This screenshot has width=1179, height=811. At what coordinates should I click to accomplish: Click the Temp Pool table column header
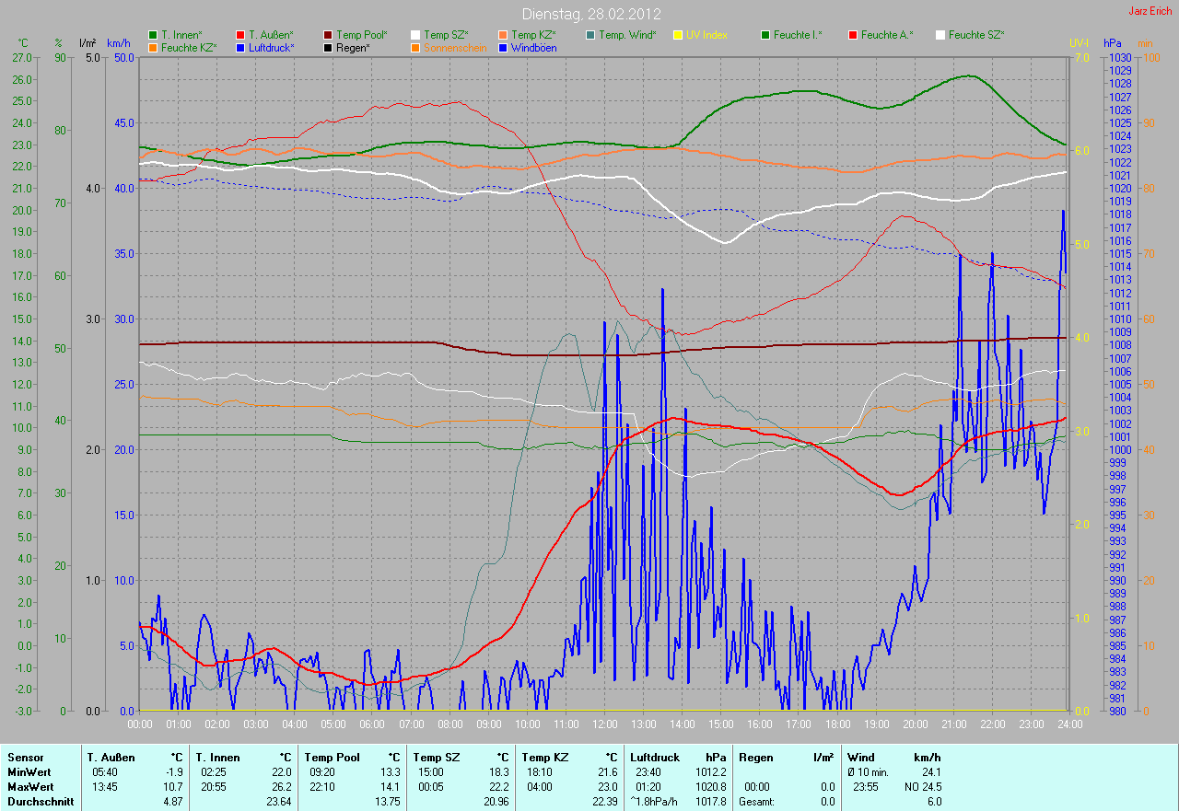[333, 758]
